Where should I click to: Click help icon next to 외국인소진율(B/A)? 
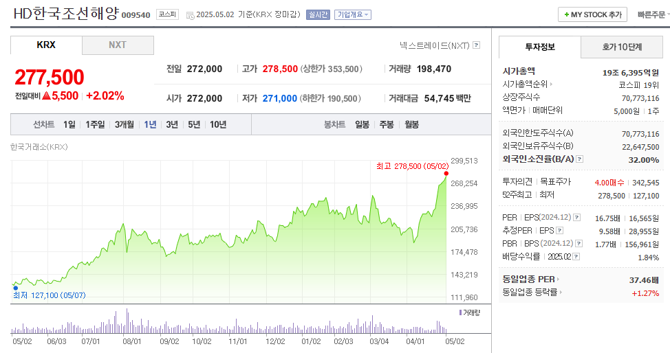click(x=579, y=159)
